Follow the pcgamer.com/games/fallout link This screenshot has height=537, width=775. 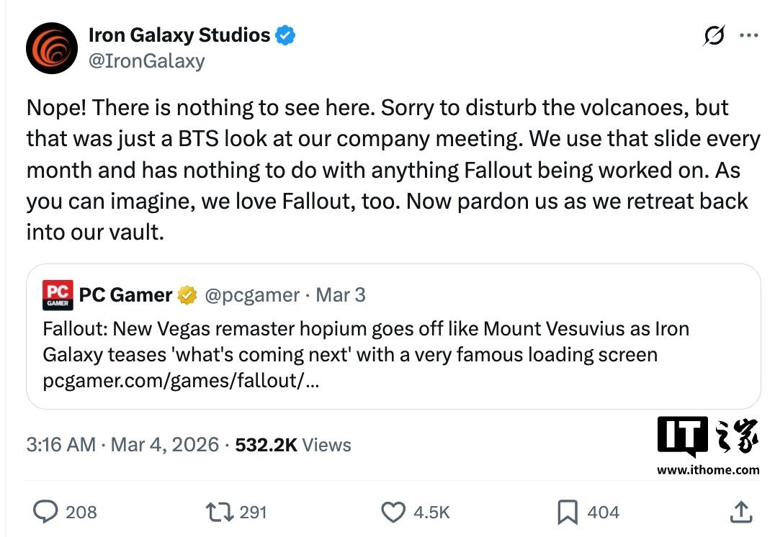(182, 382)
